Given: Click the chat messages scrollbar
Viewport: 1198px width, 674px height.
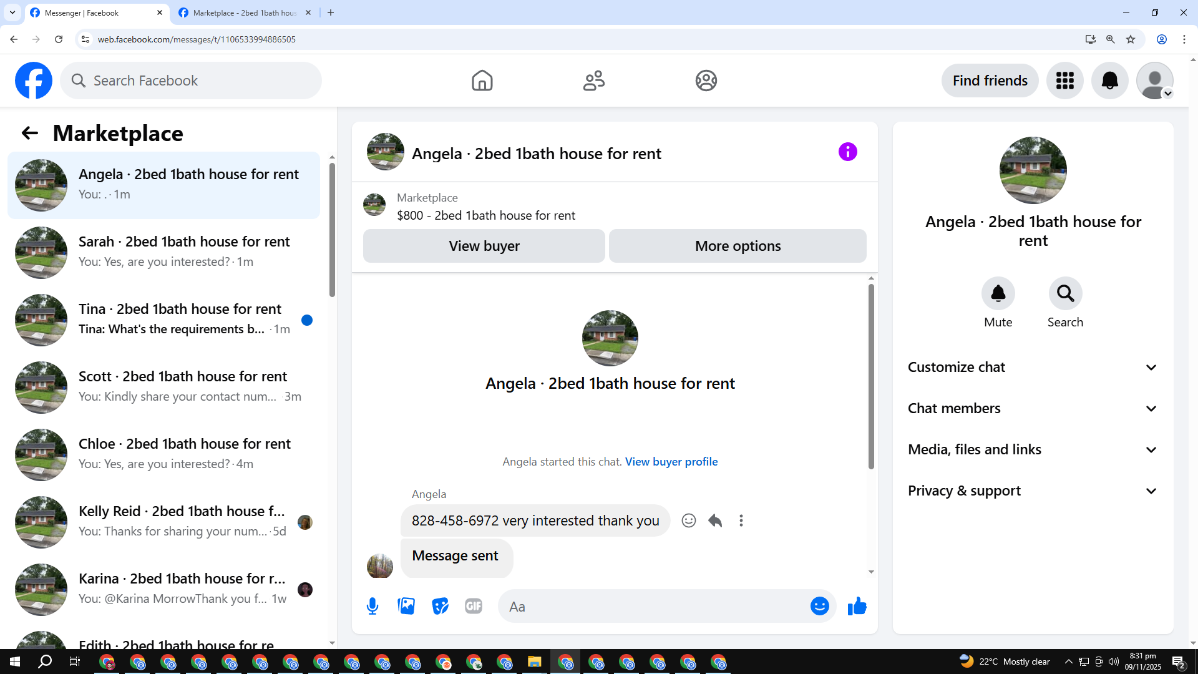Looking at the screenshot, I should (x=871, y=376).
